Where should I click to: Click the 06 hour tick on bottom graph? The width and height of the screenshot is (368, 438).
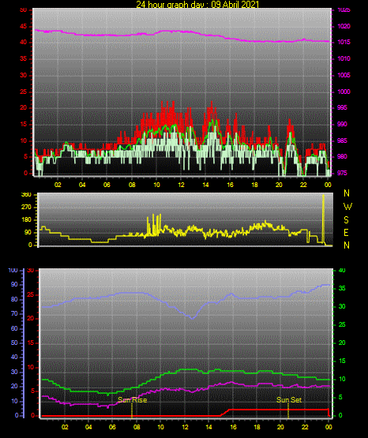click(112, 427)
